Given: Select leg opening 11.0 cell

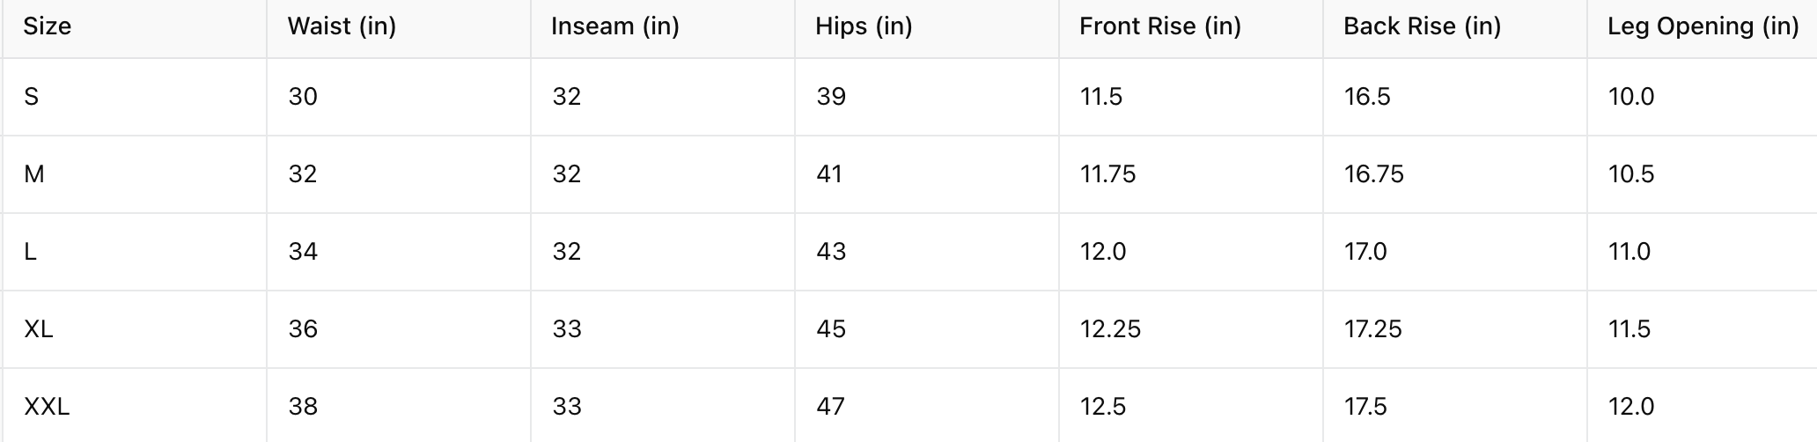Looking at the screenshot, I should [1629, 252].
